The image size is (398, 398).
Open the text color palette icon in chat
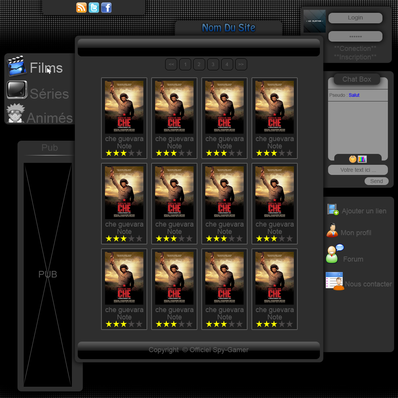point(362,159)
